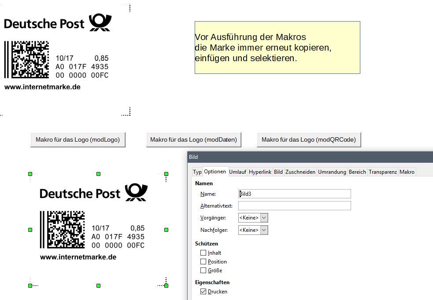433x300 pixels.
Task: Switch to the Typ tab
Action: tap(197, 172)
